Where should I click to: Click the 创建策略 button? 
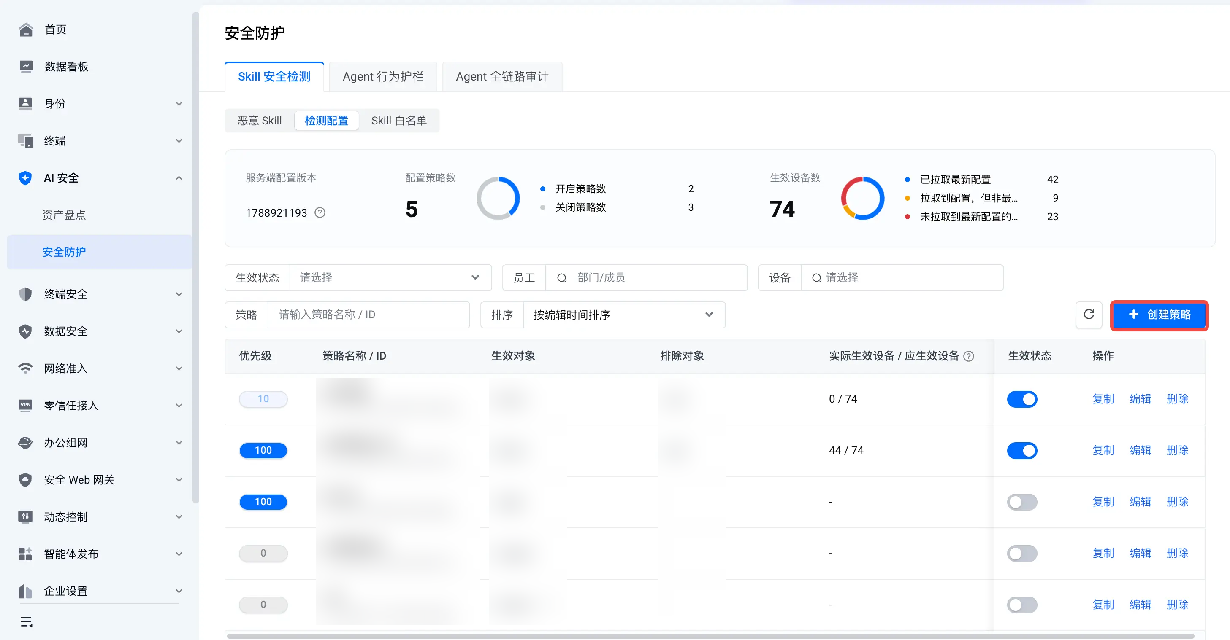1160,315
